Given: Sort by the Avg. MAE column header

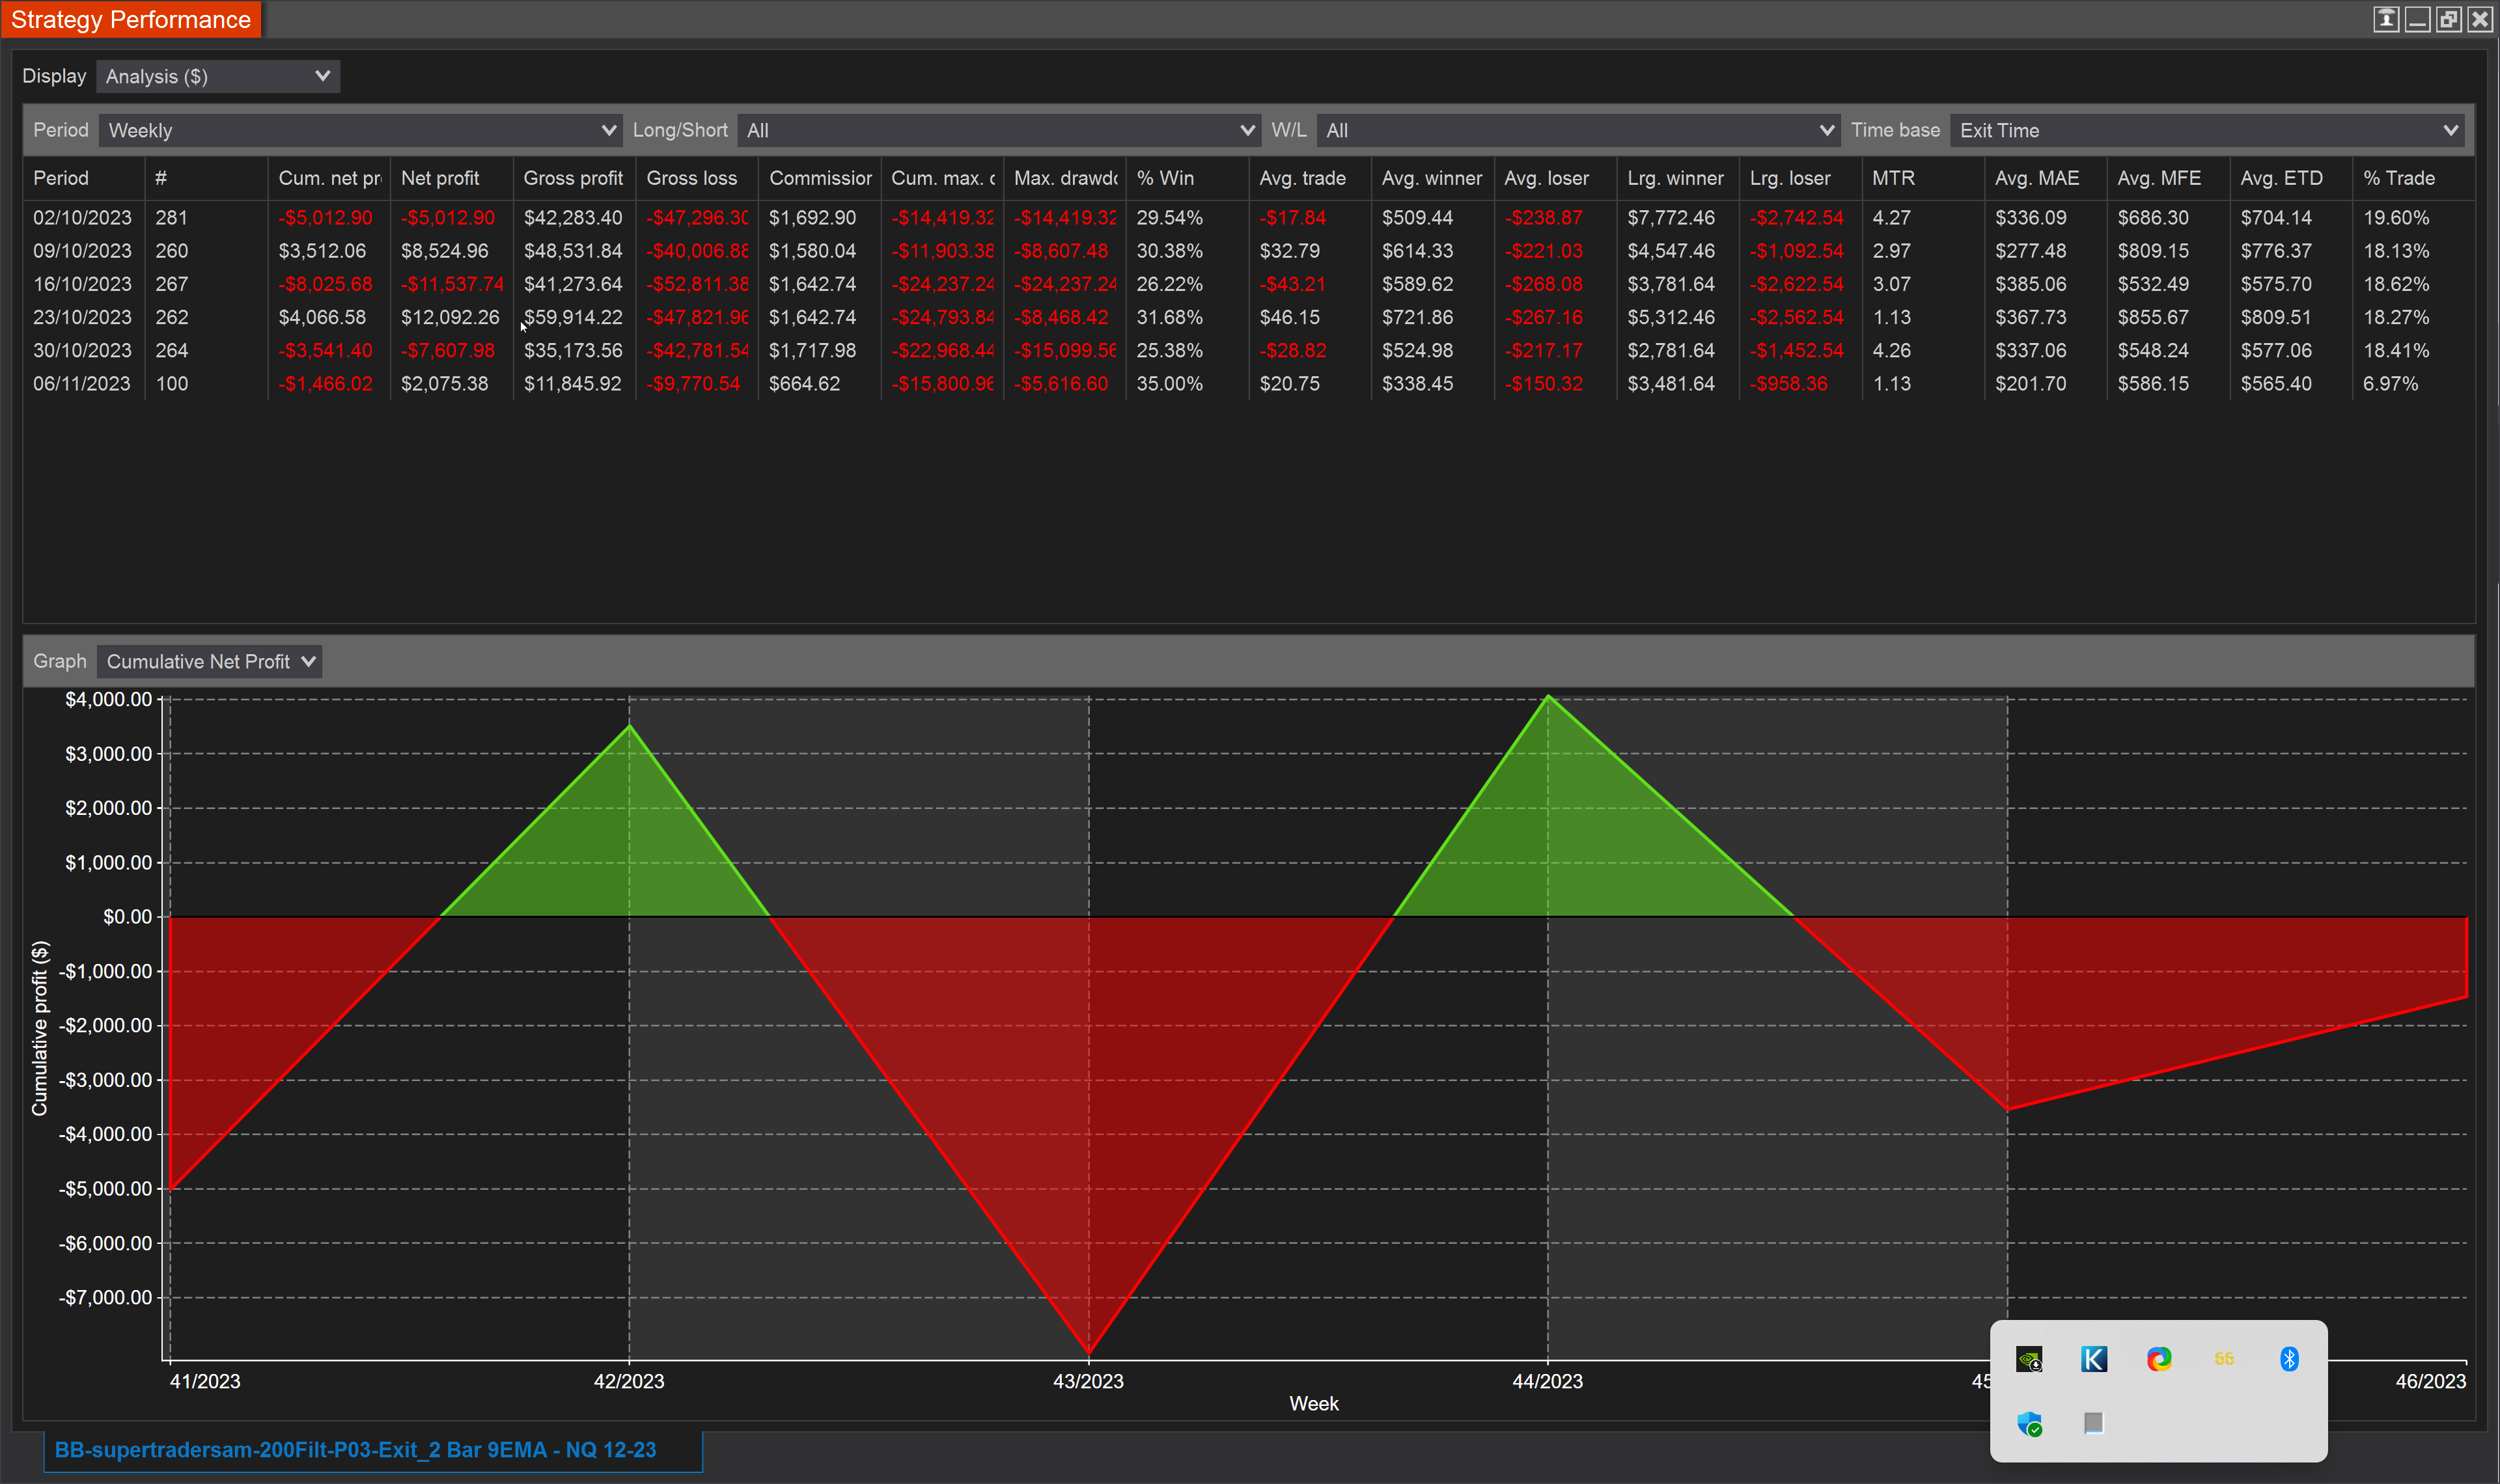Looking at the screenshot, I should [2046, 178].
